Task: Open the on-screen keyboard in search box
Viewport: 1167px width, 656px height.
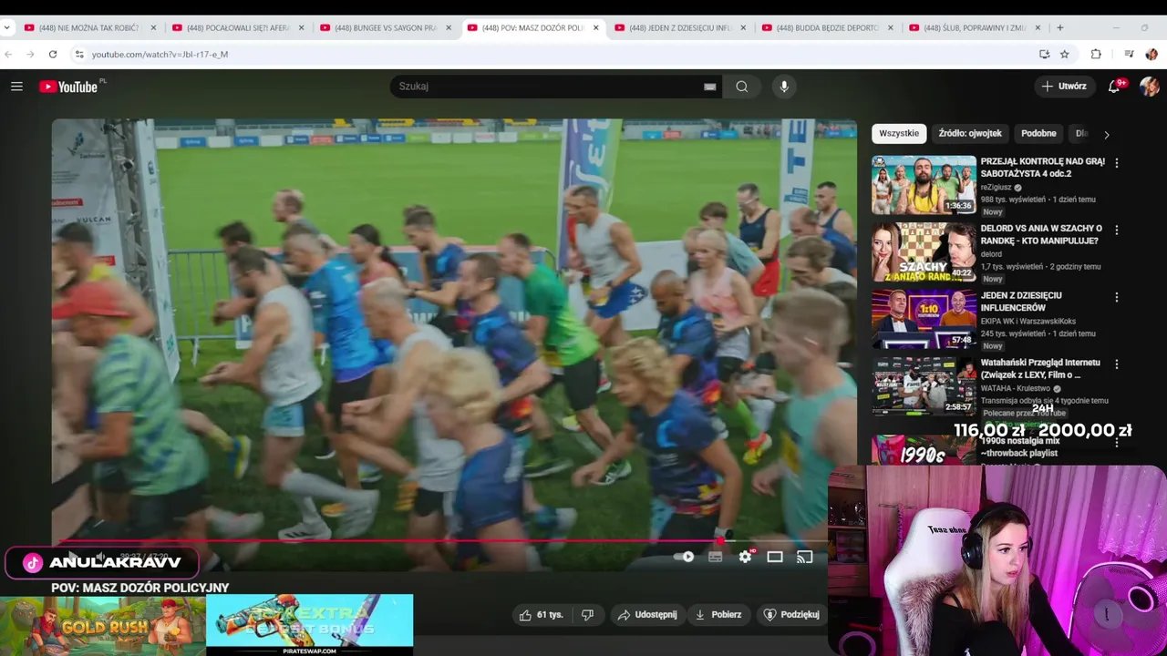Action: [709, 87]
